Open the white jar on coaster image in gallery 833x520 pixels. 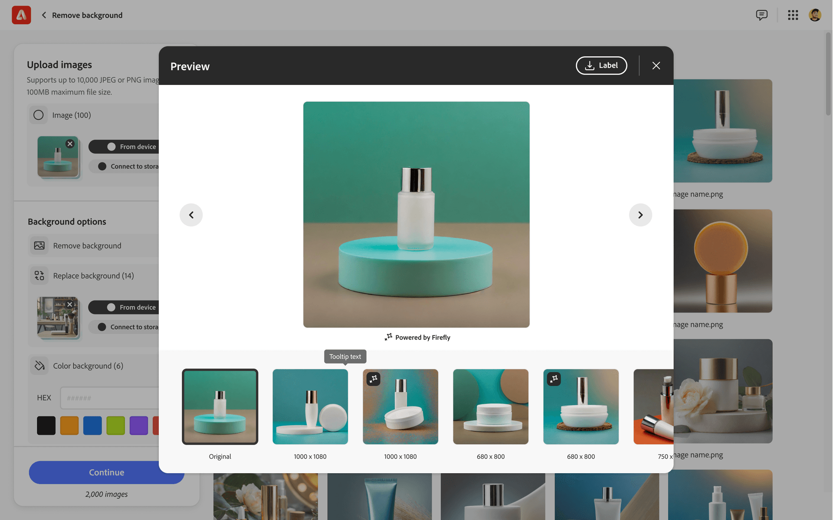tap(723, 131)
